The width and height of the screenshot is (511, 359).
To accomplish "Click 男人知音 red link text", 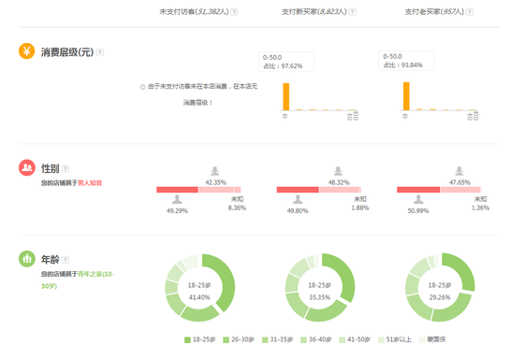I will (90, 183).
